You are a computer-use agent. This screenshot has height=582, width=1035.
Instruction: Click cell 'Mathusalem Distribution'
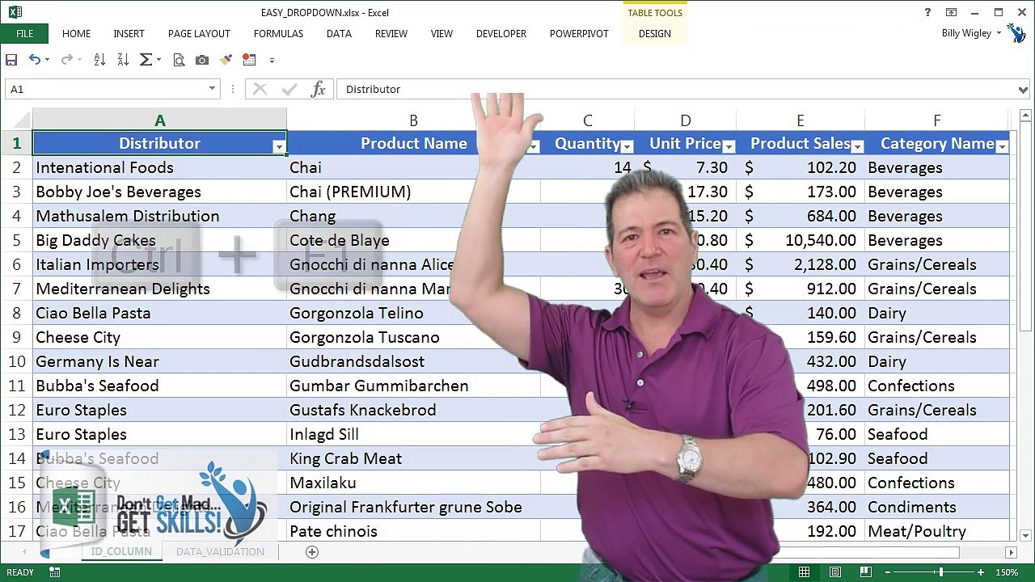[159, 216]
